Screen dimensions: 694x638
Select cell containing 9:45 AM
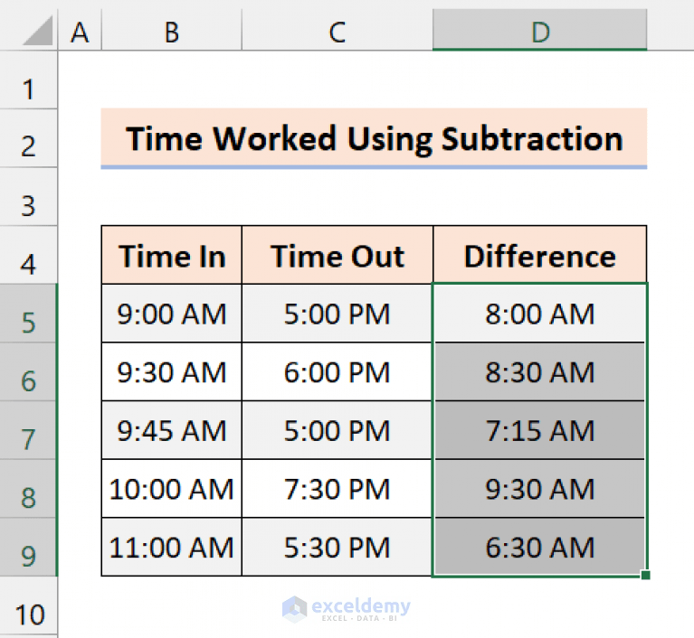click(172, 430)
